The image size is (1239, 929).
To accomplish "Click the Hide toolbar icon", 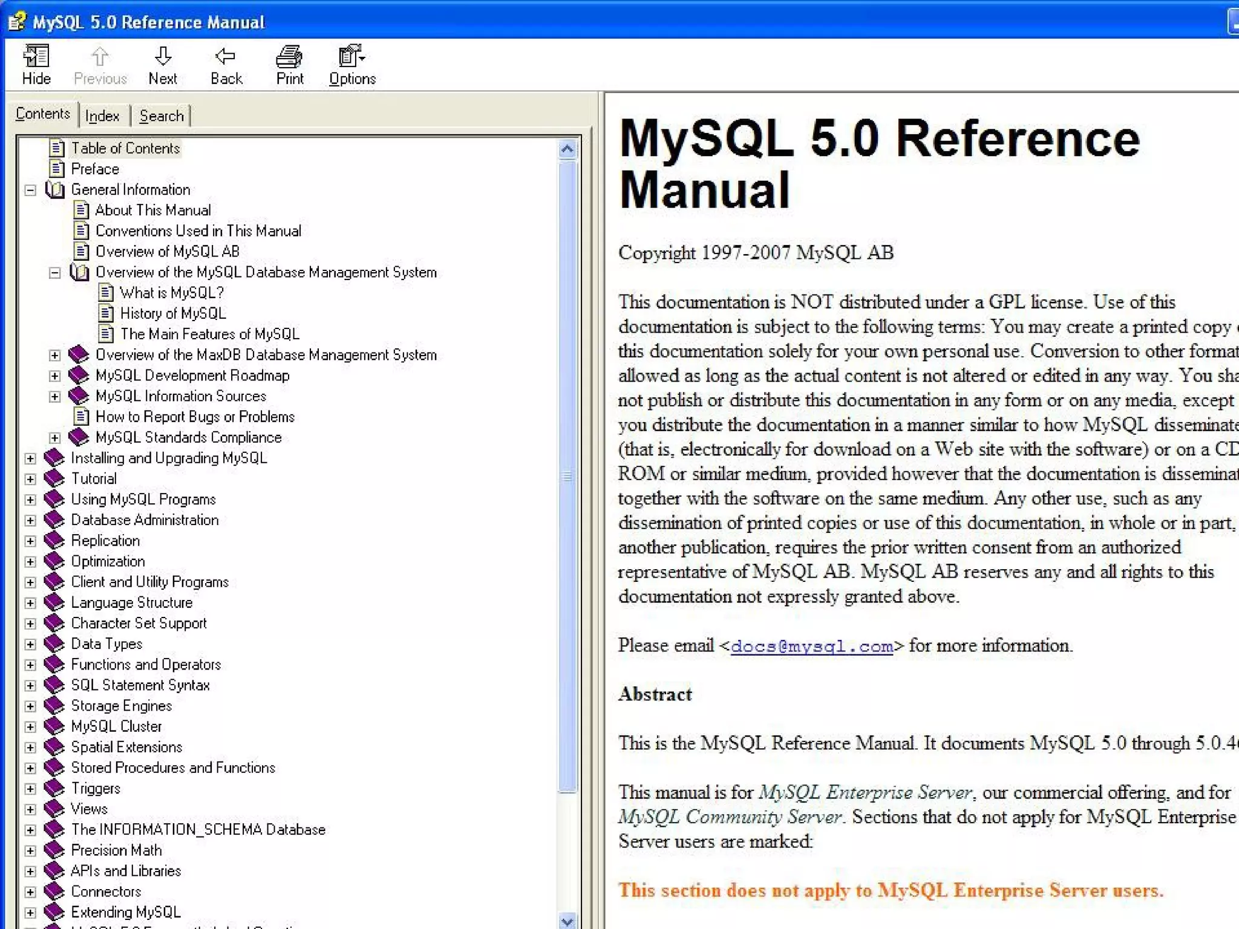I will (x=36, y=57).
